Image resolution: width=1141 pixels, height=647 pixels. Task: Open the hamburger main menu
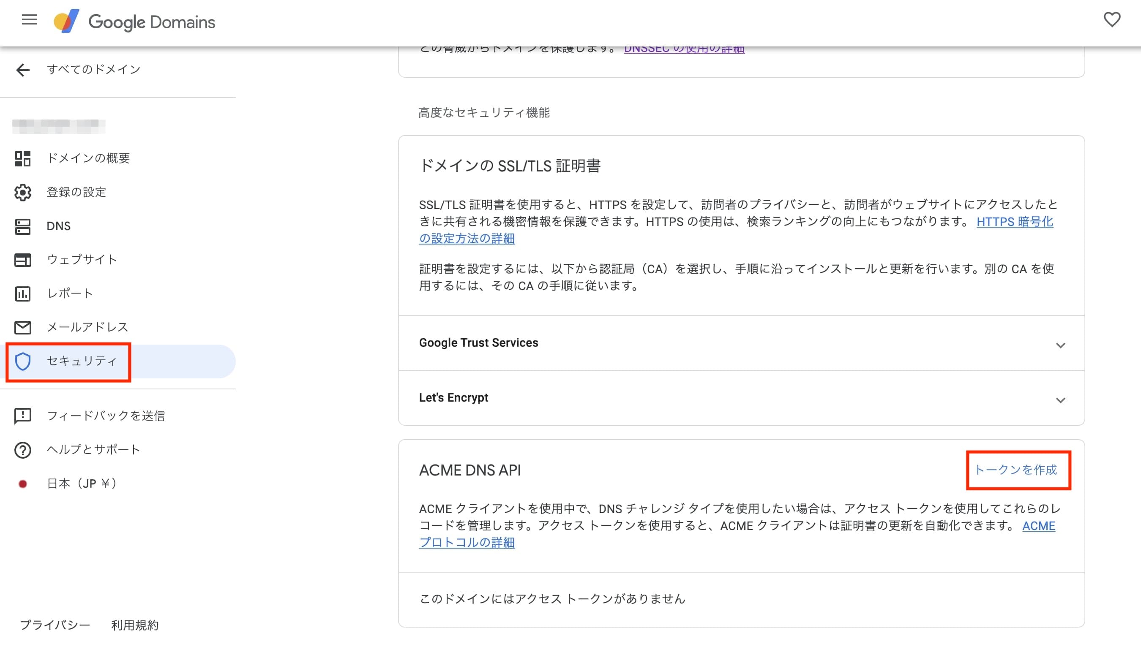pyautogui.click(x=29, y=20)
